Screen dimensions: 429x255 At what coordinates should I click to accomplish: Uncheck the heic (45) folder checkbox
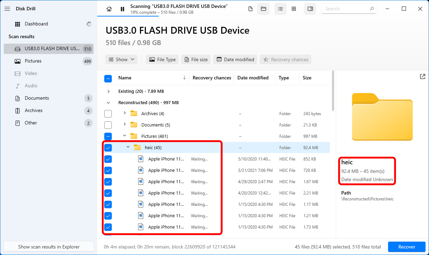[x=108, y=148]
